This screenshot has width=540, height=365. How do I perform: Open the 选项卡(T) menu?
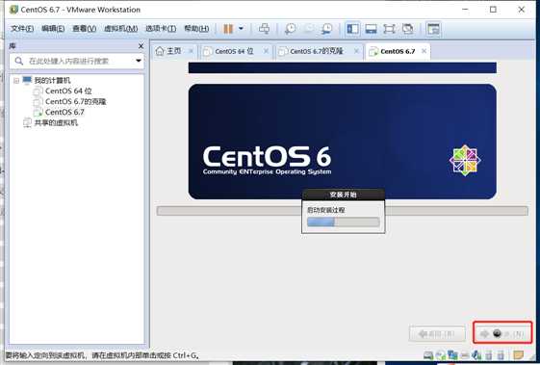161,29
